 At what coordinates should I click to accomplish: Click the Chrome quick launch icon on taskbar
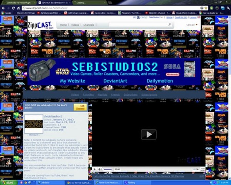[25, 183]
